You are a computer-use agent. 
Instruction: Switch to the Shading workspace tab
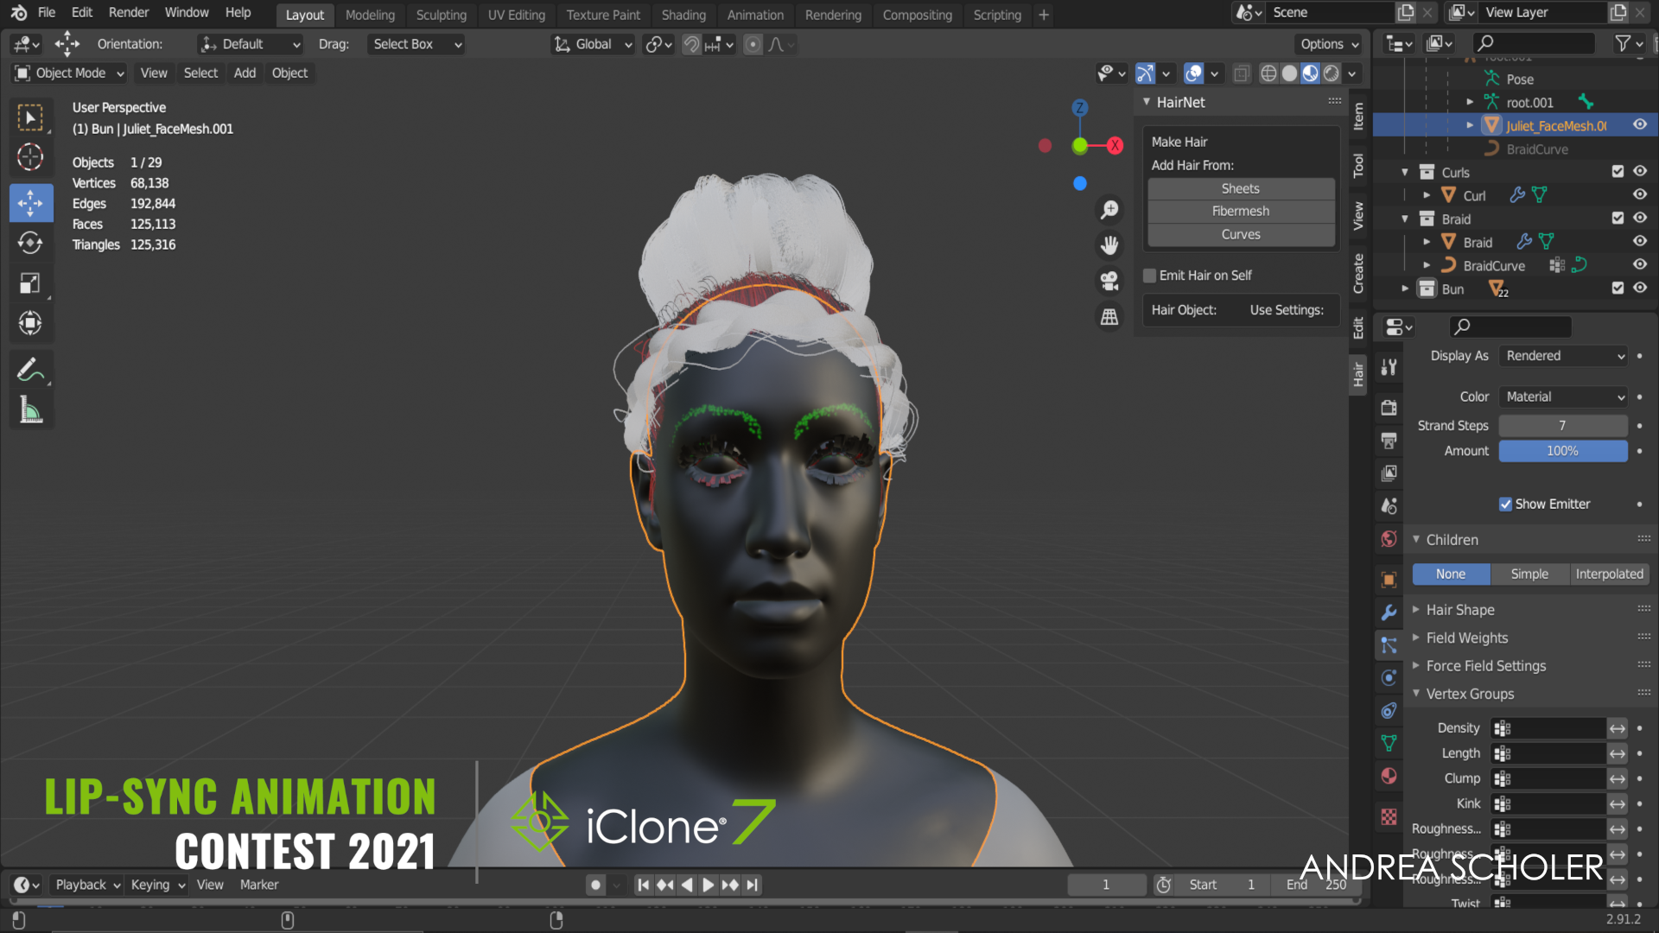point(683,15)
